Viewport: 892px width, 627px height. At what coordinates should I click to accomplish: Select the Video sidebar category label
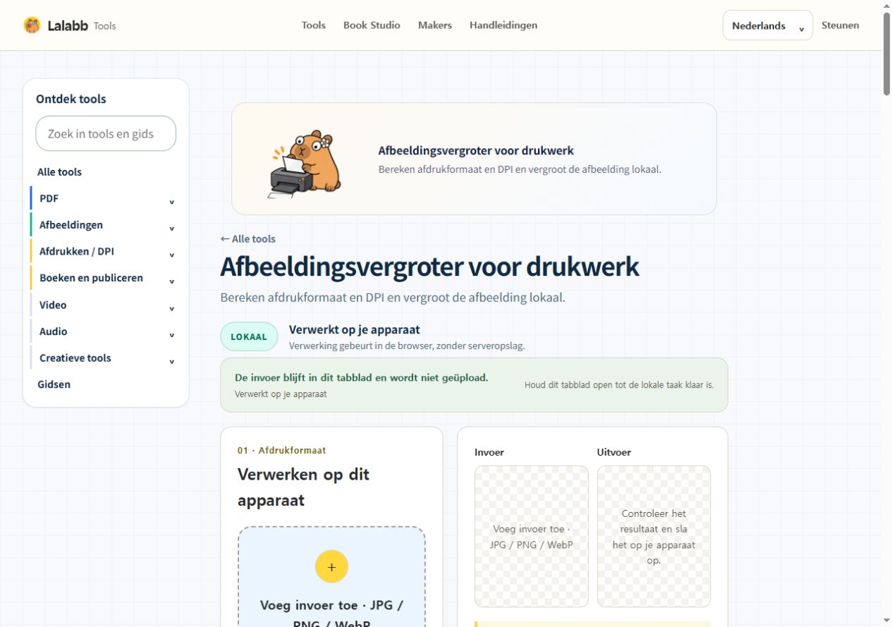coord(53,305)
